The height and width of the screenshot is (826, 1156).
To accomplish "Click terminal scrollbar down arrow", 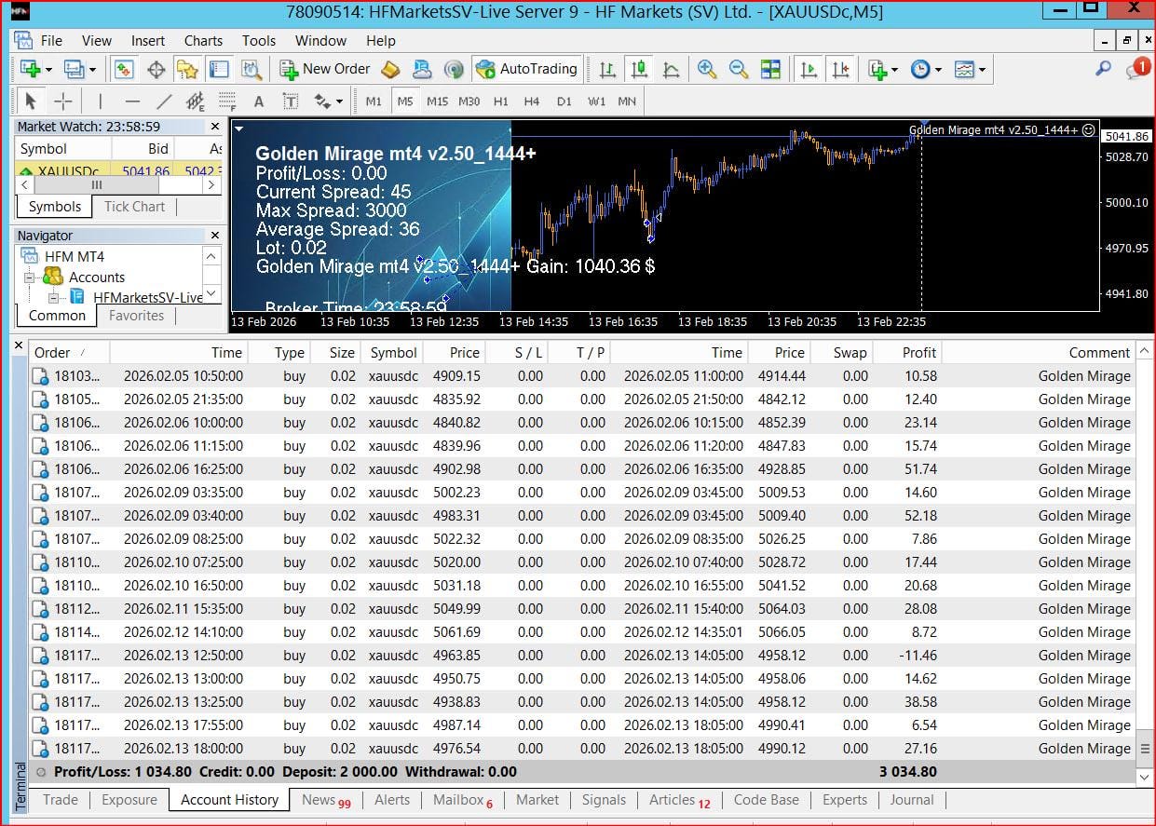I will [1146, 777].
